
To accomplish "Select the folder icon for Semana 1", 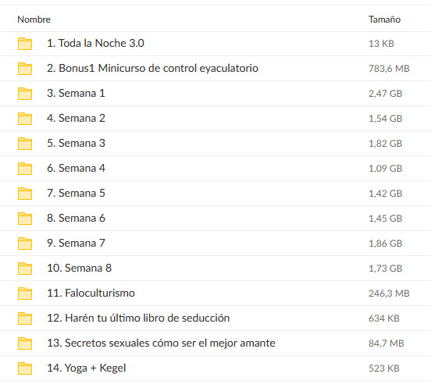I will pyautogui.click(x=25, y=94).
